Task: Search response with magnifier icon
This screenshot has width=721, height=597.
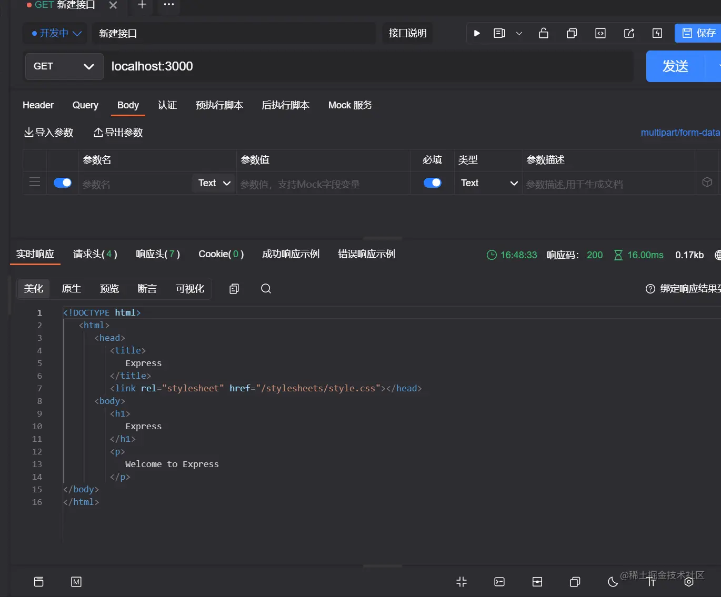Action: [x=266, y=289]
